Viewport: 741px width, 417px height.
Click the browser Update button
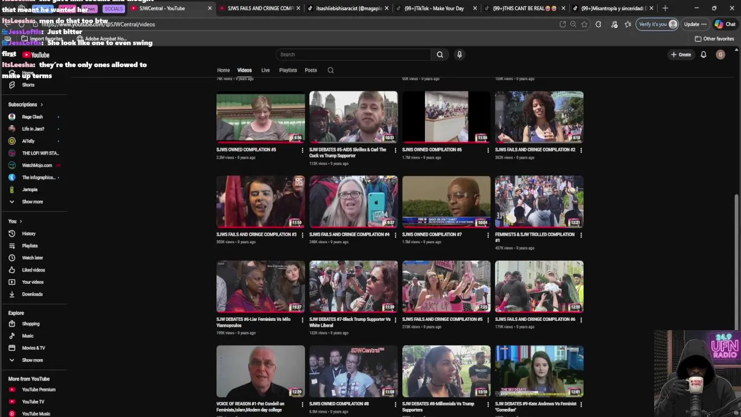(695, 24)
